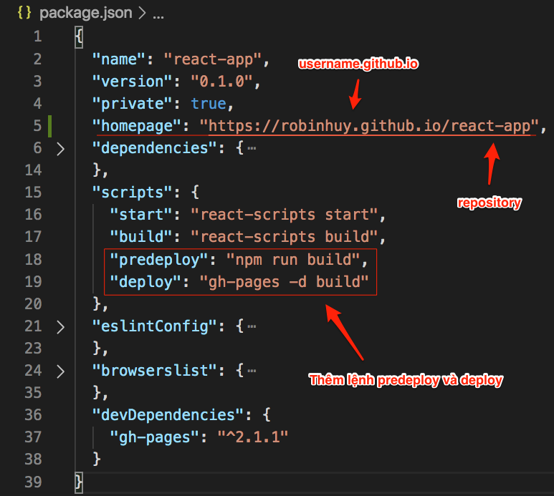This screenshot has height=496, width=554.
Task: Click line number 39 in the gutter
Action: click(33, 482)
